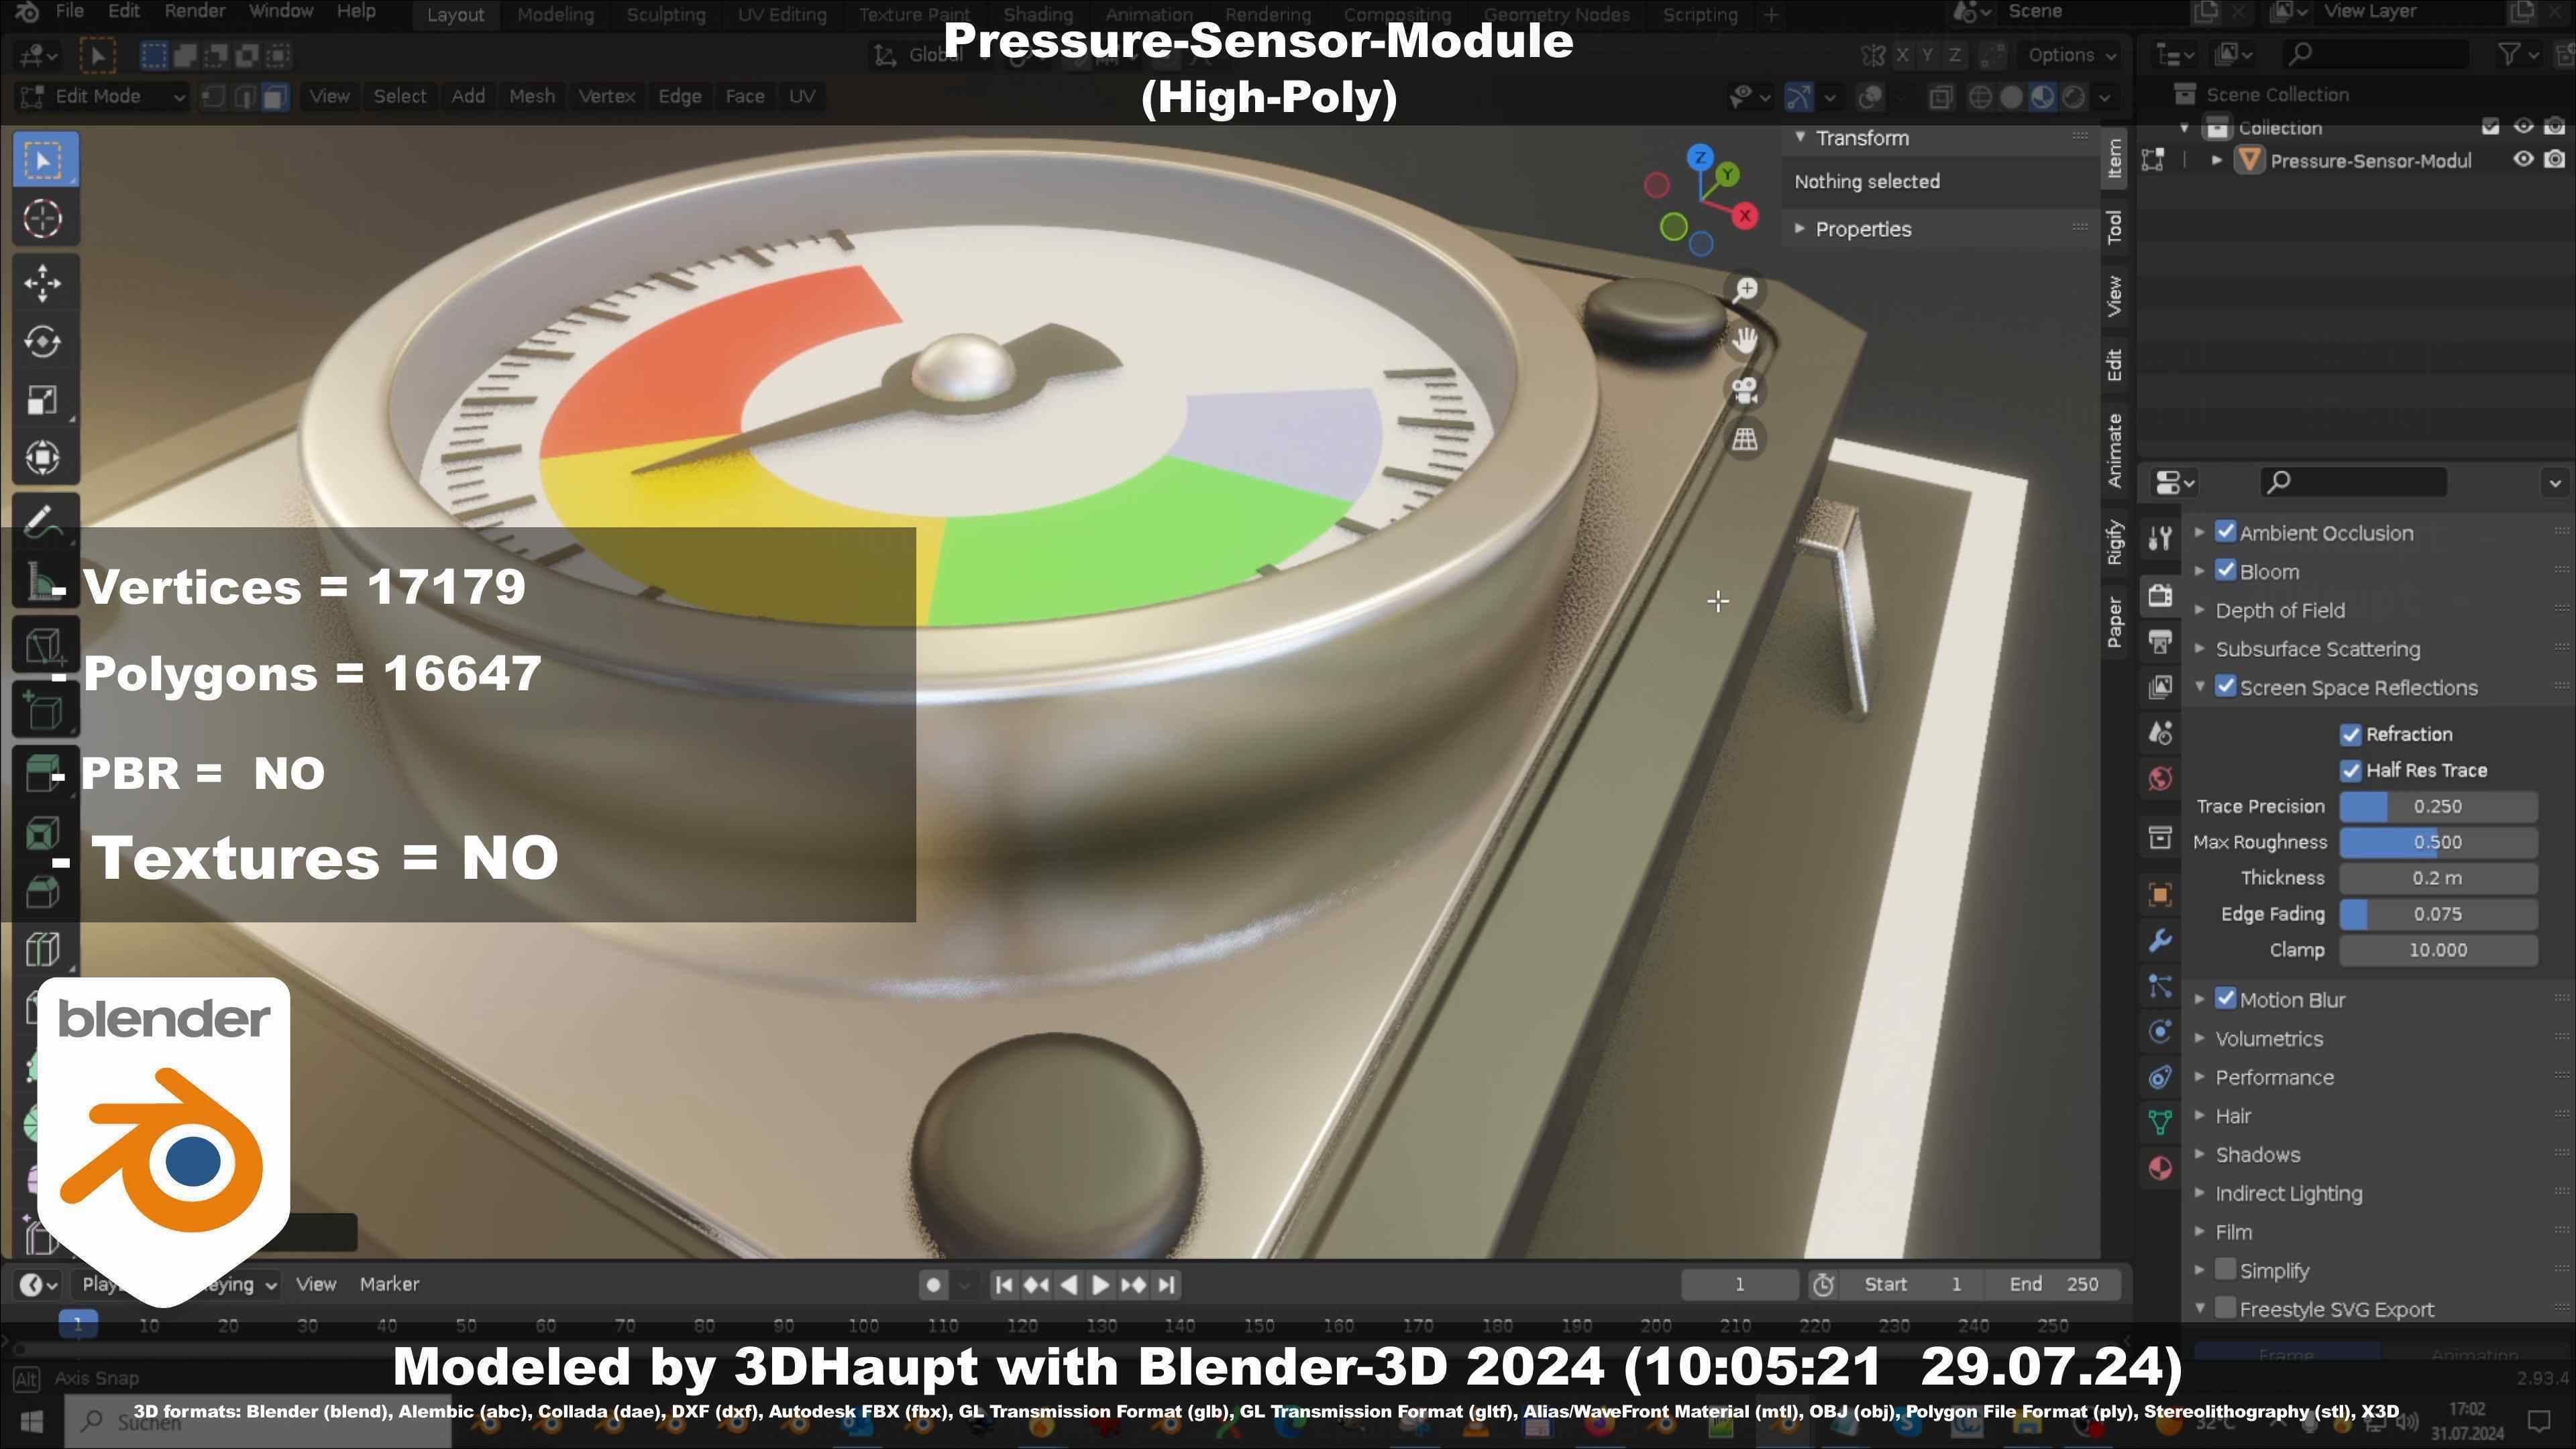The height and width of the screenshot is (1449, 2576).
Task: Expand the Pressure-Sensor-Modul tree item
Action: pos(2217,161)
